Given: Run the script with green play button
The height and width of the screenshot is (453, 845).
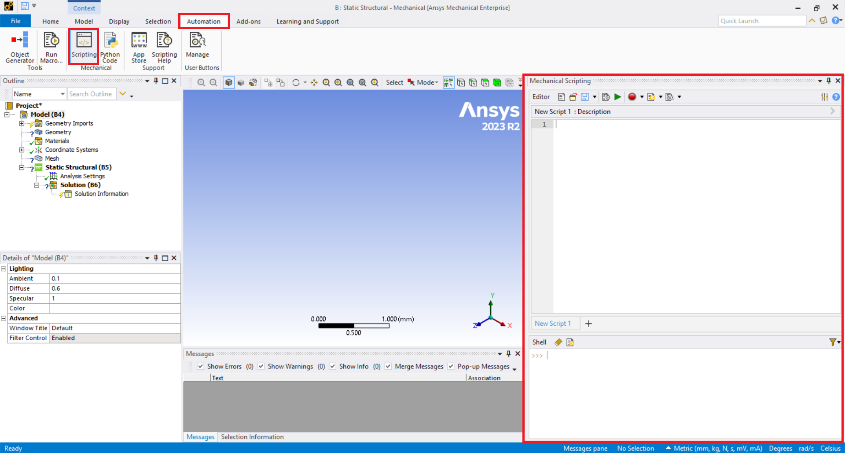Looking at the screenshot, I should pyautogui.click(x=618, y=97).
